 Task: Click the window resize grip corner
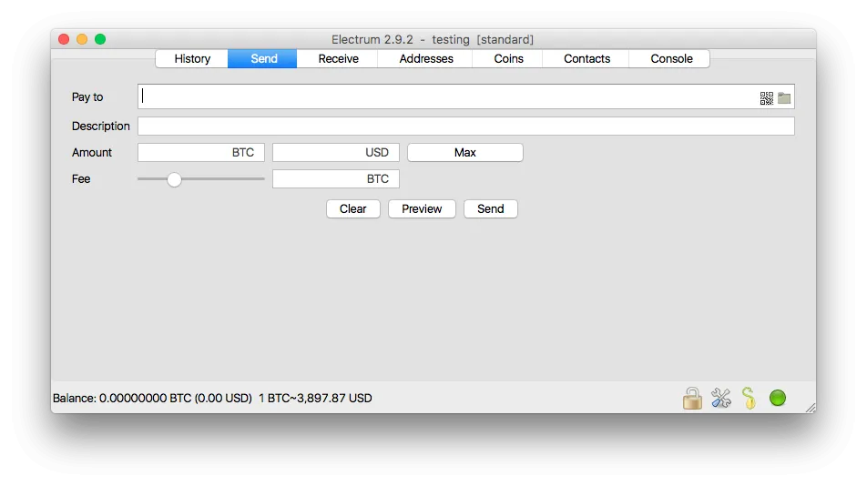[811, 408]
